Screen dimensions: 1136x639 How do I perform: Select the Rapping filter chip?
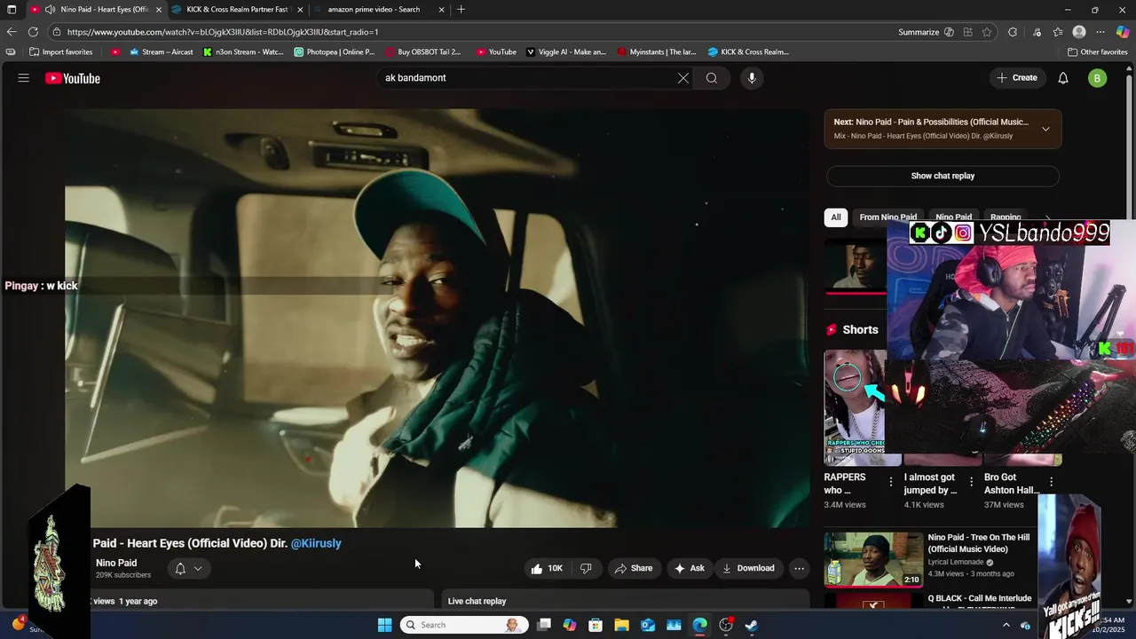[1006, 217]
